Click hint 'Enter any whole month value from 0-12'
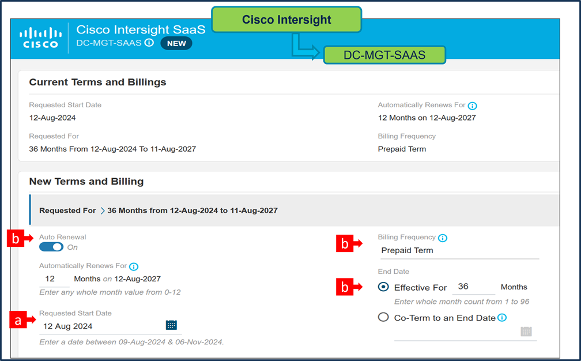This screenshot has height=361, width=581. point(110,292)
